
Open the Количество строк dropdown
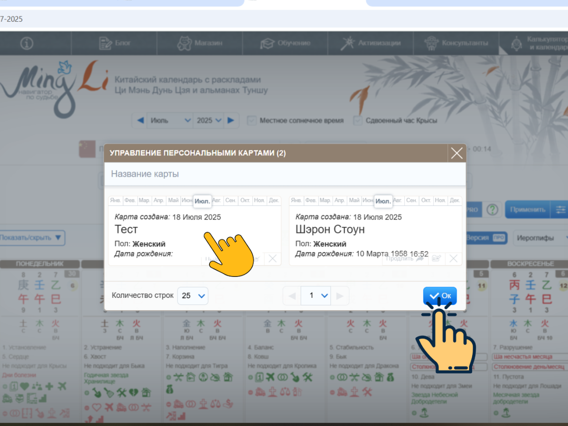[x=193, y=296]
